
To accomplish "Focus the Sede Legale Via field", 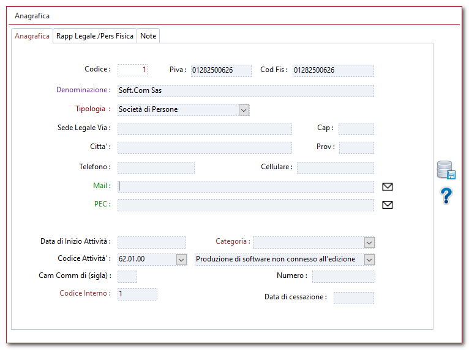I will 204,129.
